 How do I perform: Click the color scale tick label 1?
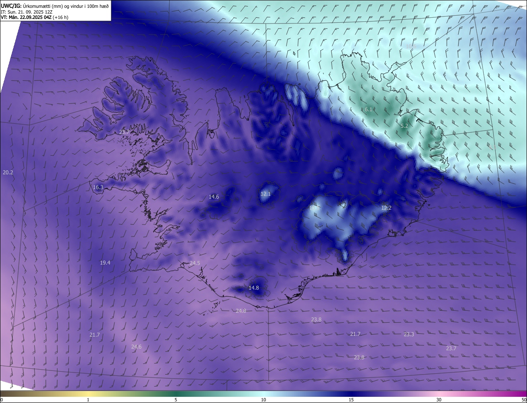88,400
